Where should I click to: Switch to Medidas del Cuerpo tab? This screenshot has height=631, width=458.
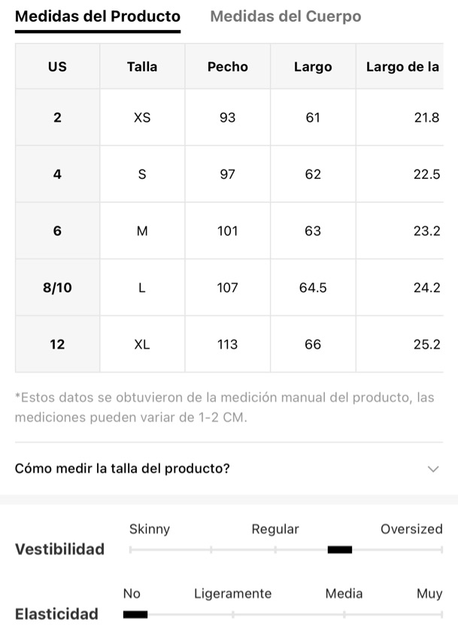click(x=286, y=17)
